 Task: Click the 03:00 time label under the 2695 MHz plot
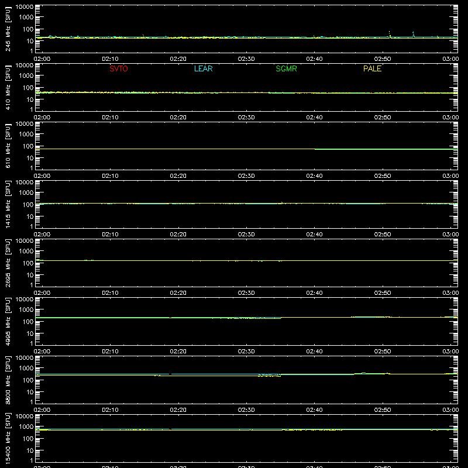point(450,293)
